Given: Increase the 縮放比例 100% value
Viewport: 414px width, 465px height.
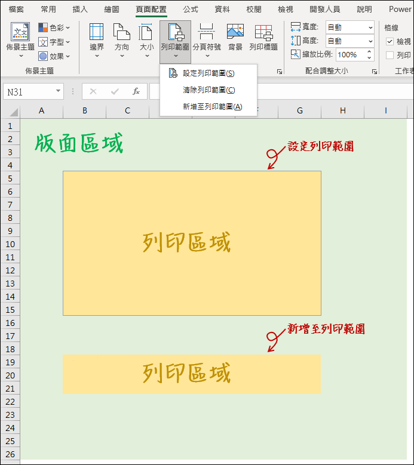Looking at the screenshot, I should coord(369,51).
